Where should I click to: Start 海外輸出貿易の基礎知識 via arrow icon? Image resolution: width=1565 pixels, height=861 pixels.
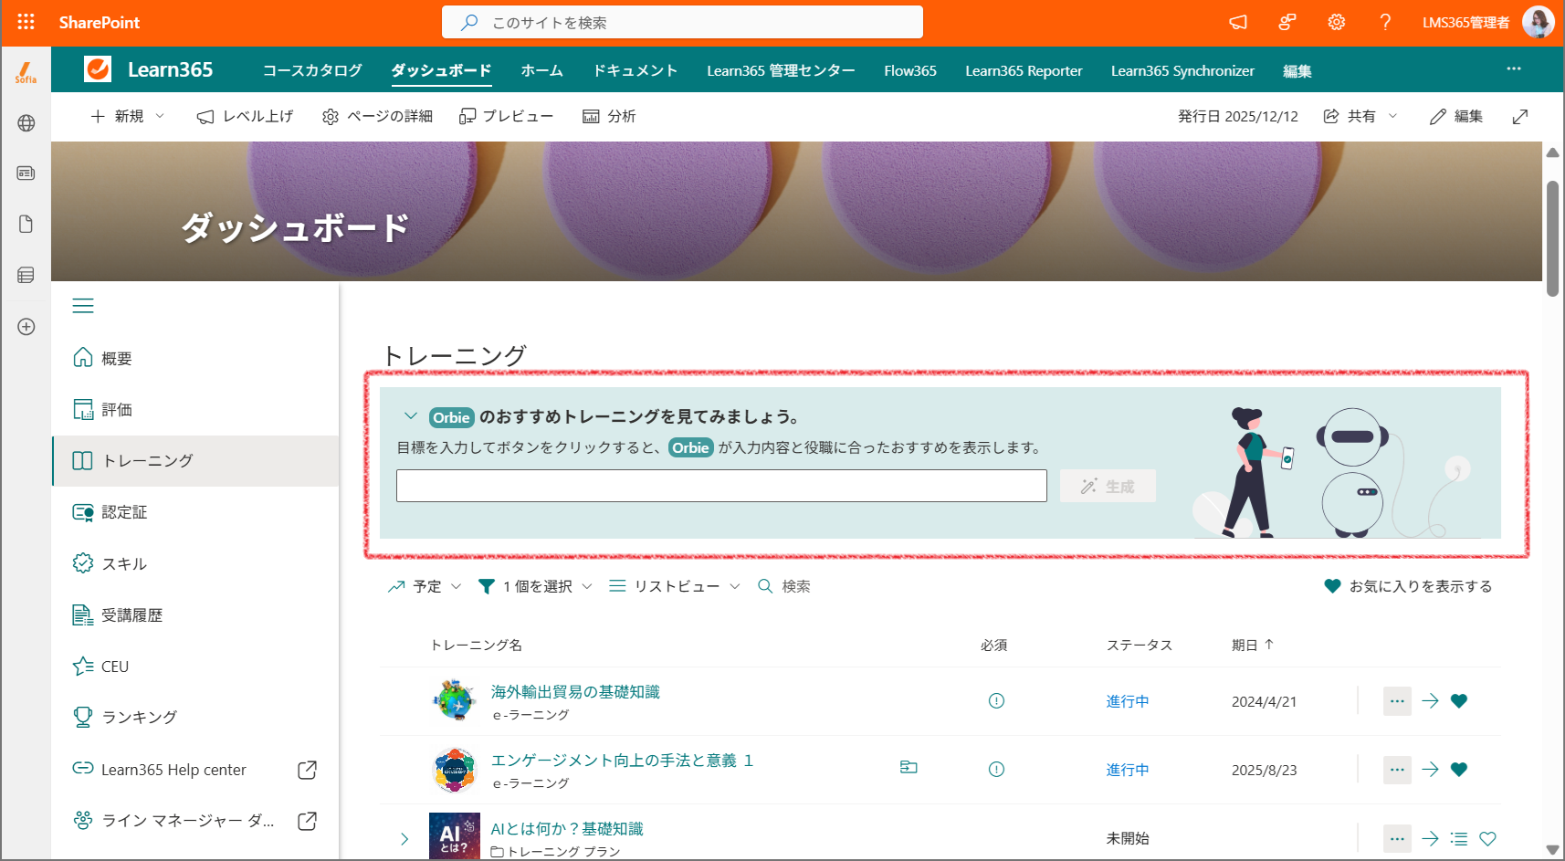(1430, 700)
